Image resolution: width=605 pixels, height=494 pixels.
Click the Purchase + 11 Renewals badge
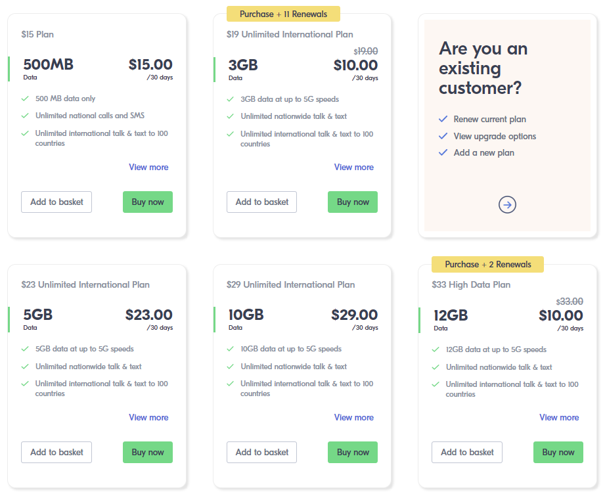click(283, 14)
